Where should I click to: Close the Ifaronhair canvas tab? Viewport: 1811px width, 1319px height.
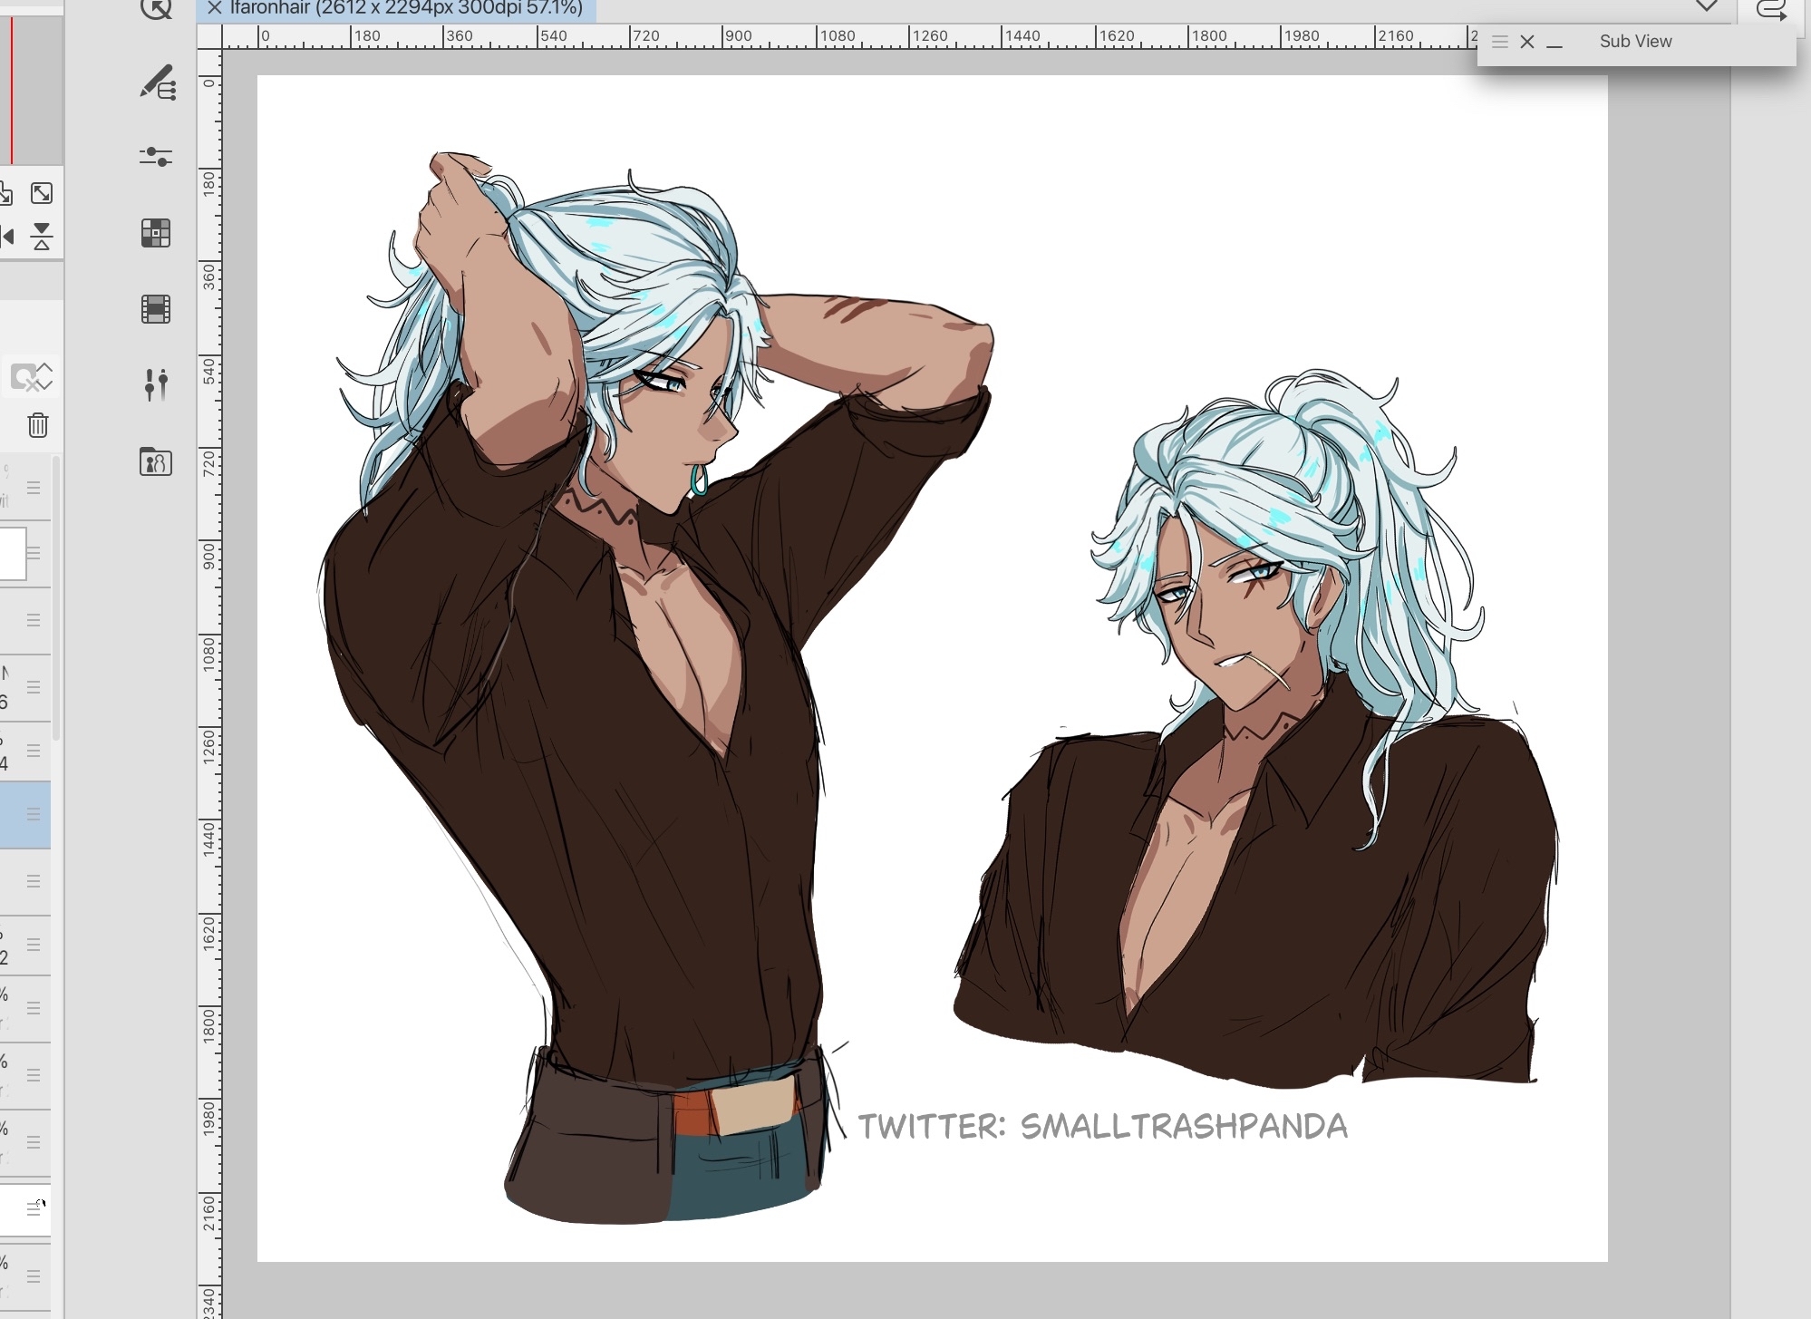point(214,8)
